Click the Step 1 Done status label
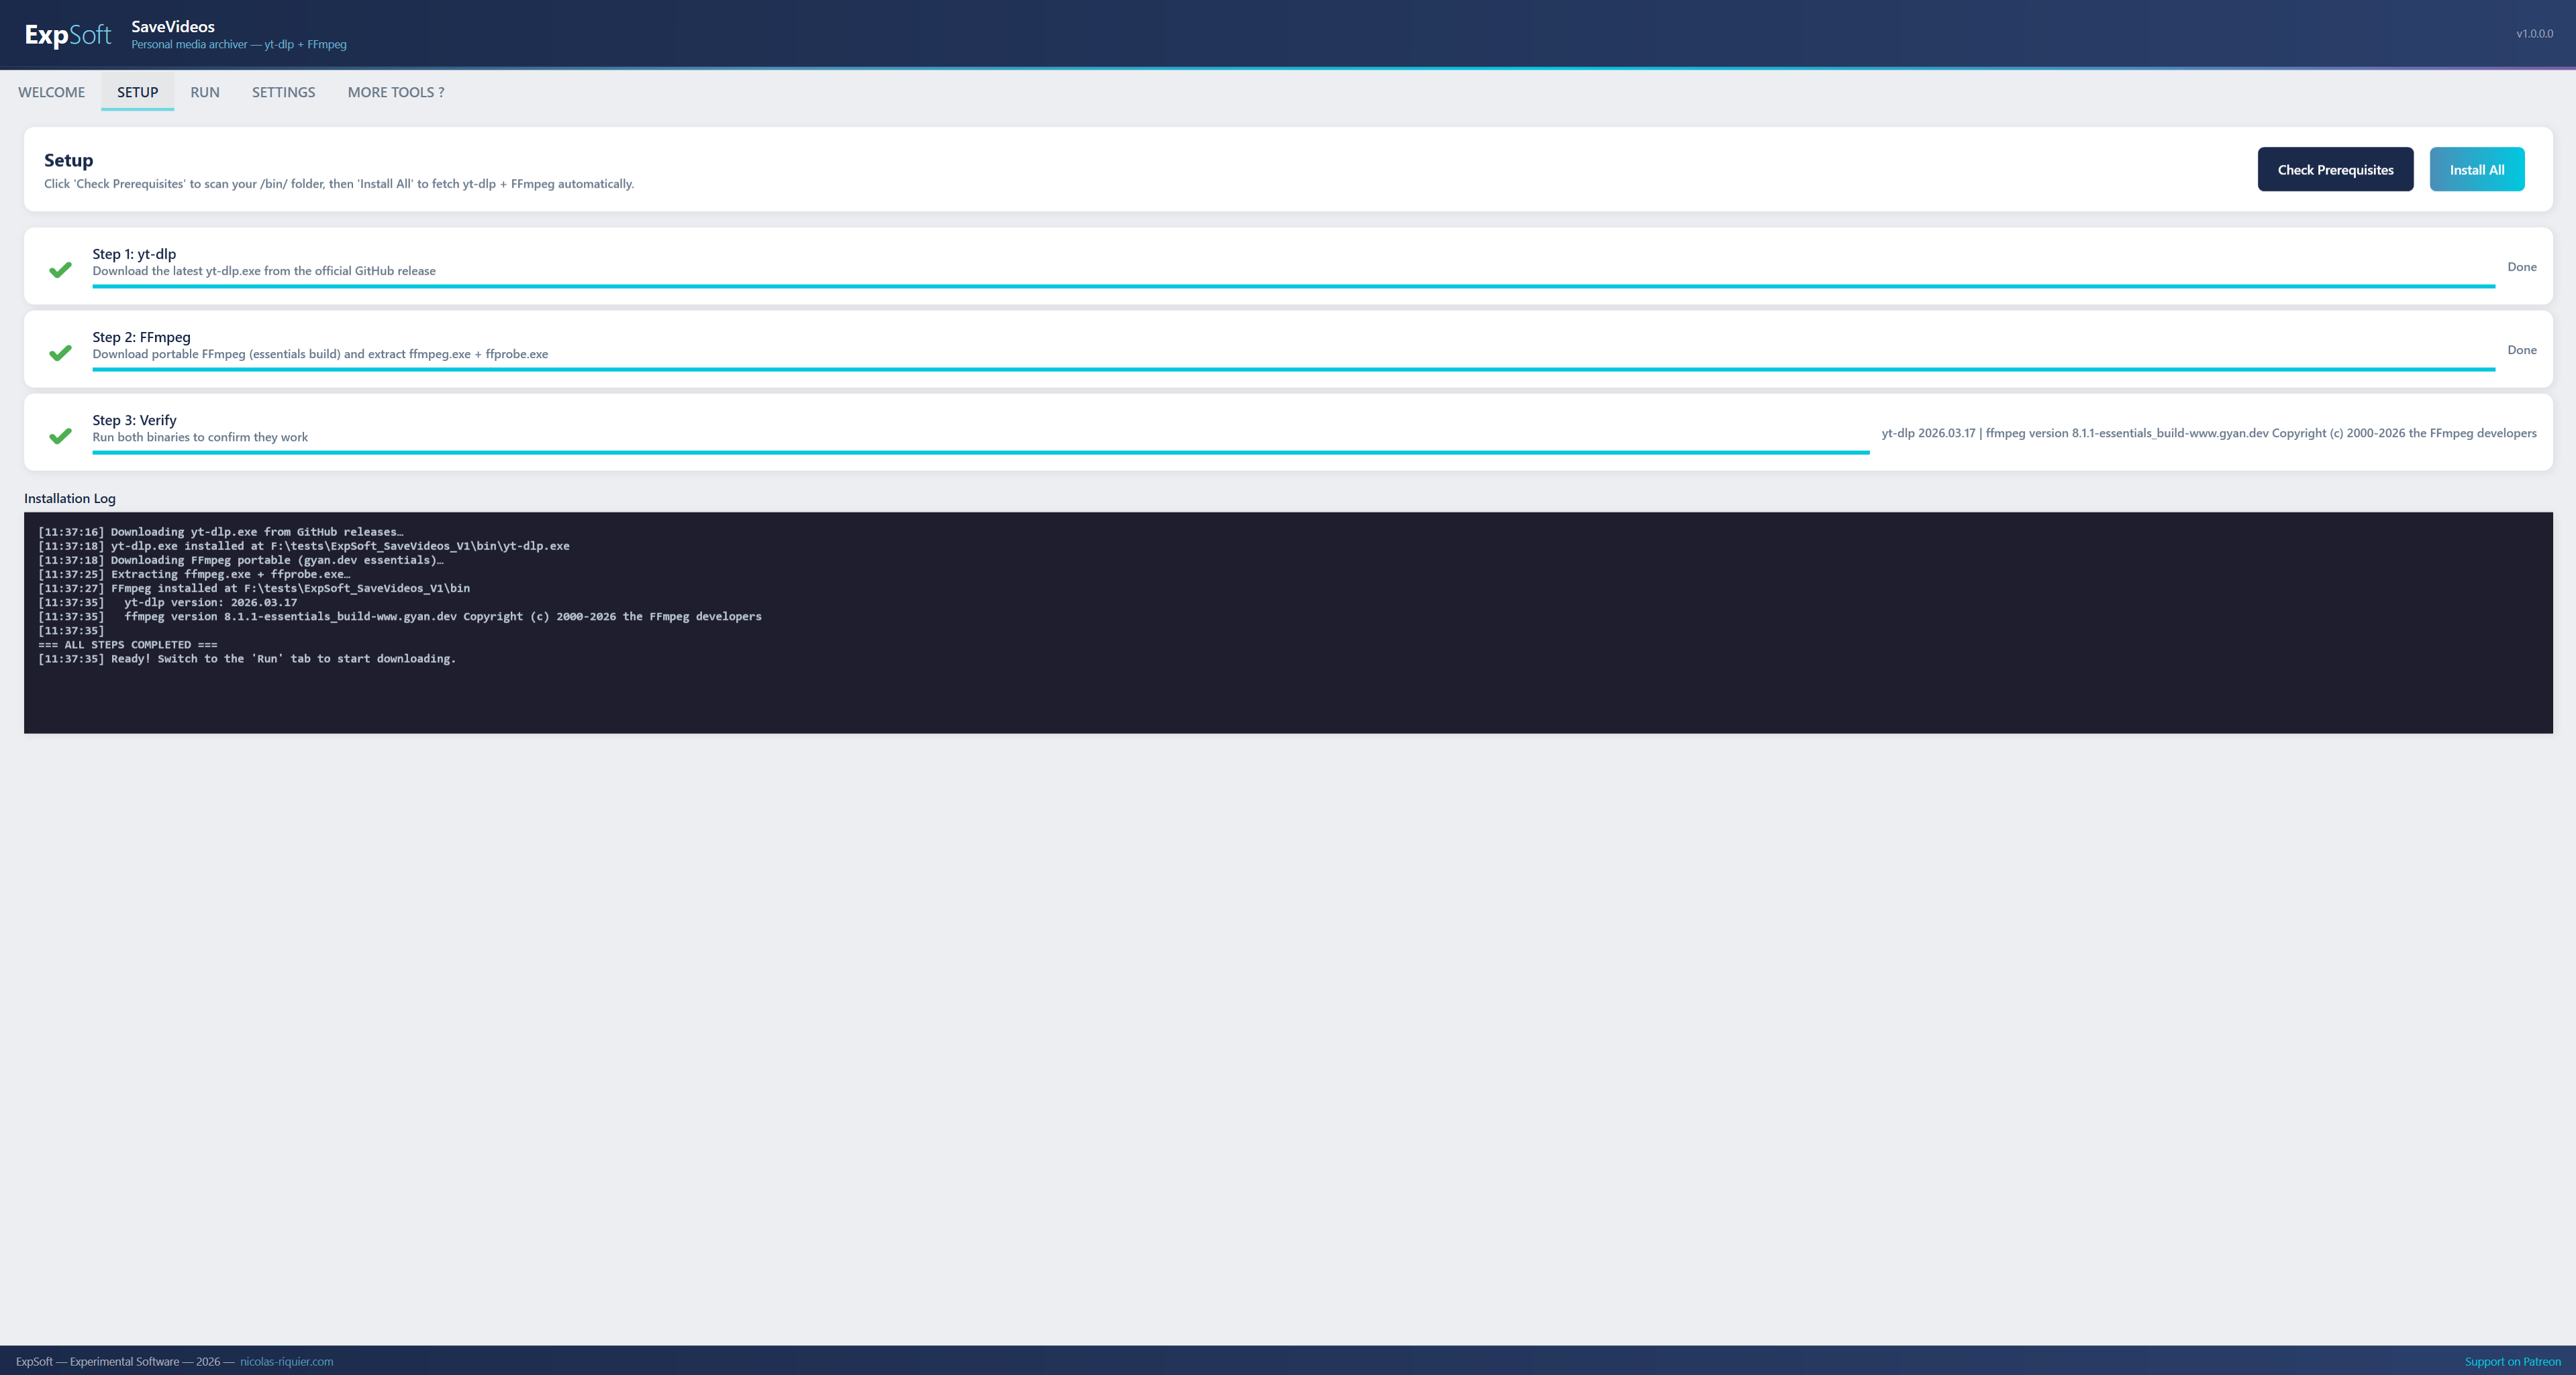Viewport: 2576px width, 1375px height. click(x=2522, y=267)
